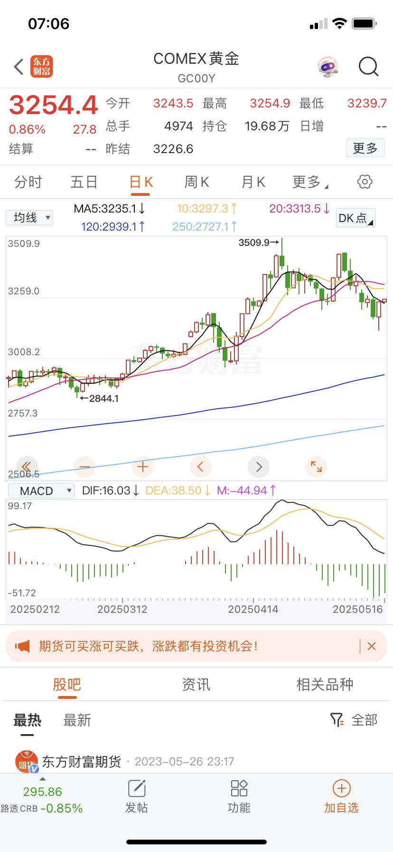Move chart left with orange chevron
The image size is (393, 852).
coord(200,467)
